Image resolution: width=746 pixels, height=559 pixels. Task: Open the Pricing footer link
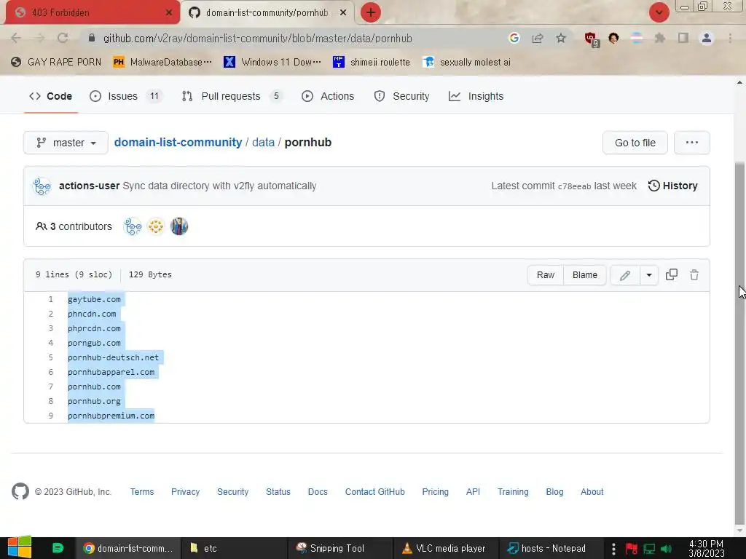436,492
